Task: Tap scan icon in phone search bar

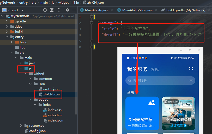Action: click(191, 81)
